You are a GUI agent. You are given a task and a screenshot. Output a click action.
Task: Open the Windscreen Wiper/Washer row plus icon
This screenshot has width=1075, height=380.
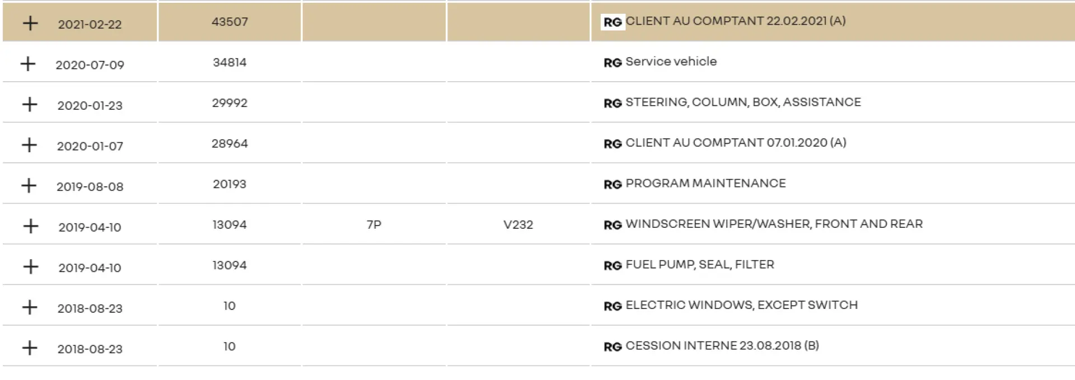pos(31,226)
